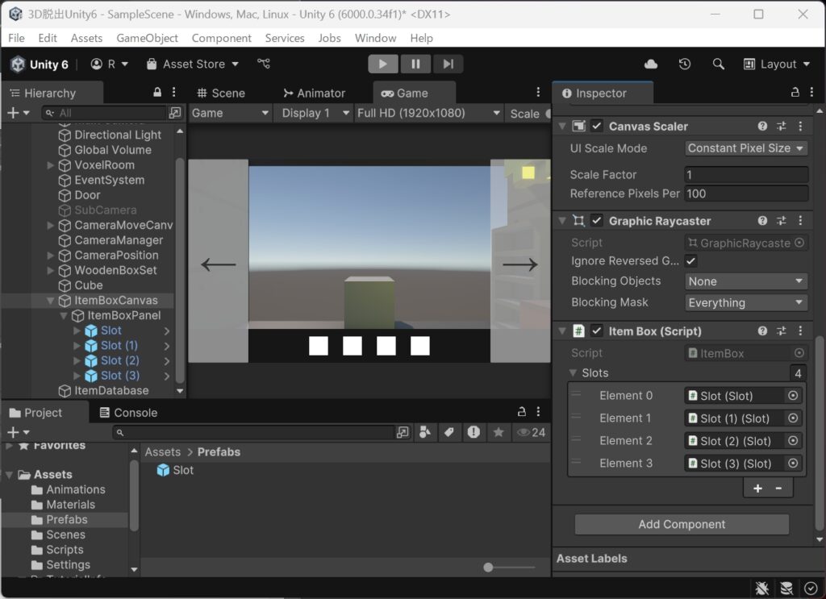
Task: Open the Unity Cloud icon in the toolbar
Action: 651,64
